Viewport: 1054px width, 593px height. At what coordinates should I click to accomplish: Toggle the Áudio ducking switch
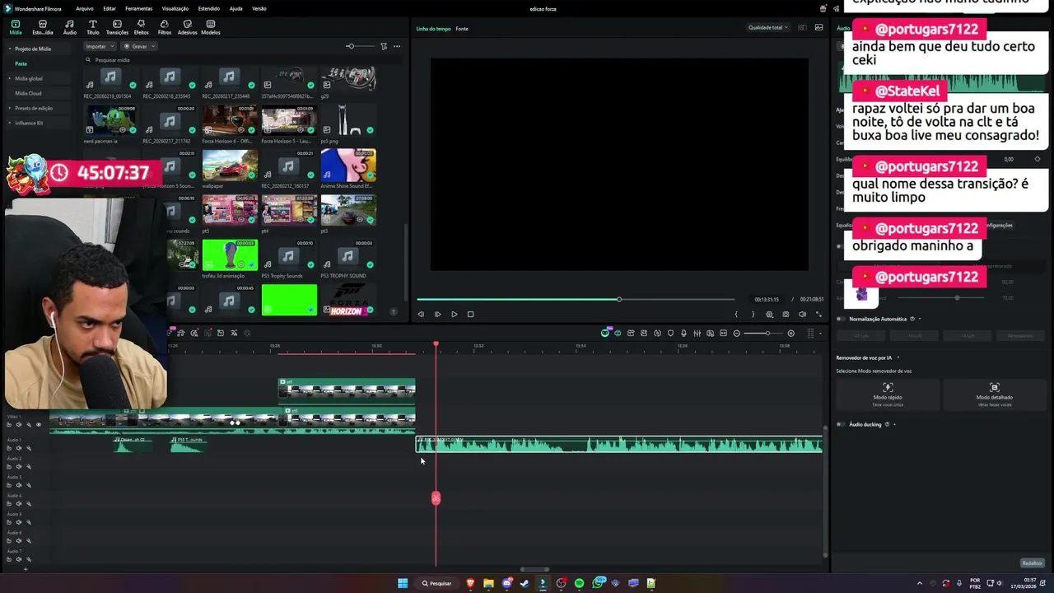click(841, 424)
